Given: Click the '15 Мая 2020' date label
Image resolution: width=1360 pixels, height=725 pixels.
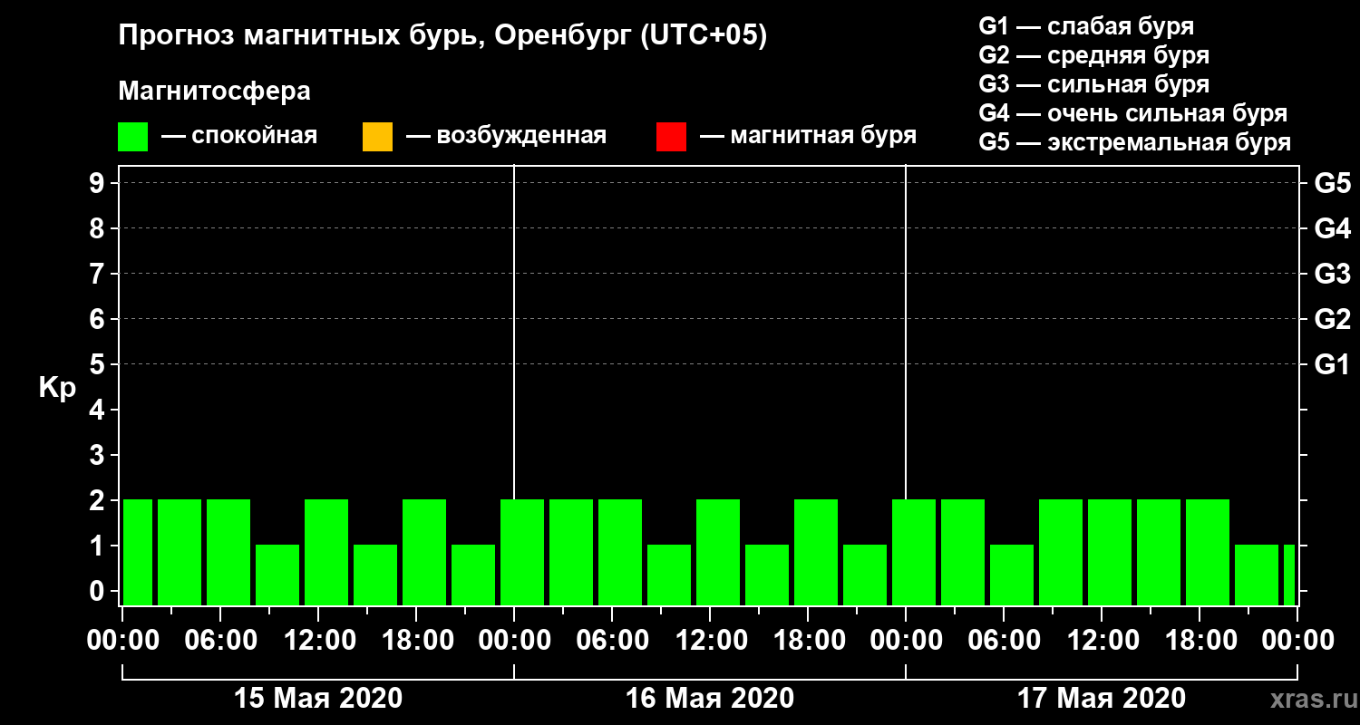Looking at the screenshot, I should point(318,698).
